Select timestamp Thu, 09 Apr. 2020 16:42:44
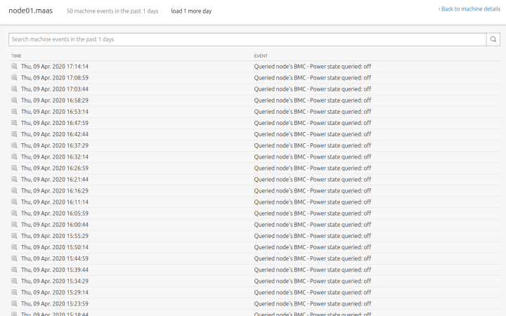This screenshot has height=316, width=506. [55, 134]
